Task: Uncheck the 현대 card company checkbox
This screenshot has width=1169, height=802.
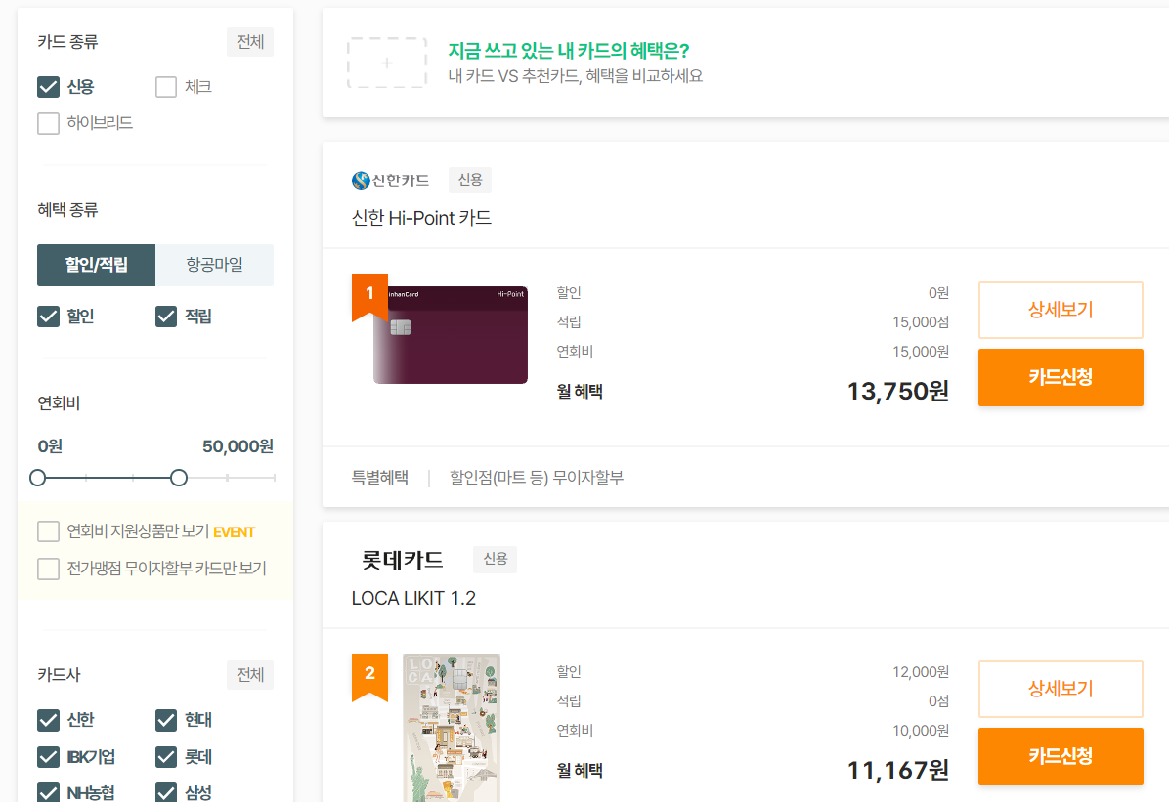Action: point(166,720)
